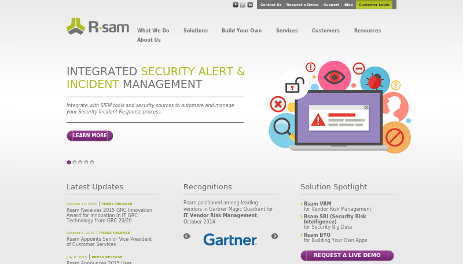
Task: Click the laptop security alert illustration
Action: 340,107
